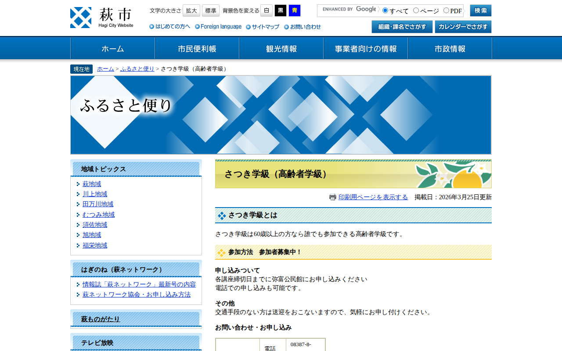Click the はぎのね（萩ネットワーク）sidebar heading
This screenshot has width=562, height=351.
pos(136,269)
